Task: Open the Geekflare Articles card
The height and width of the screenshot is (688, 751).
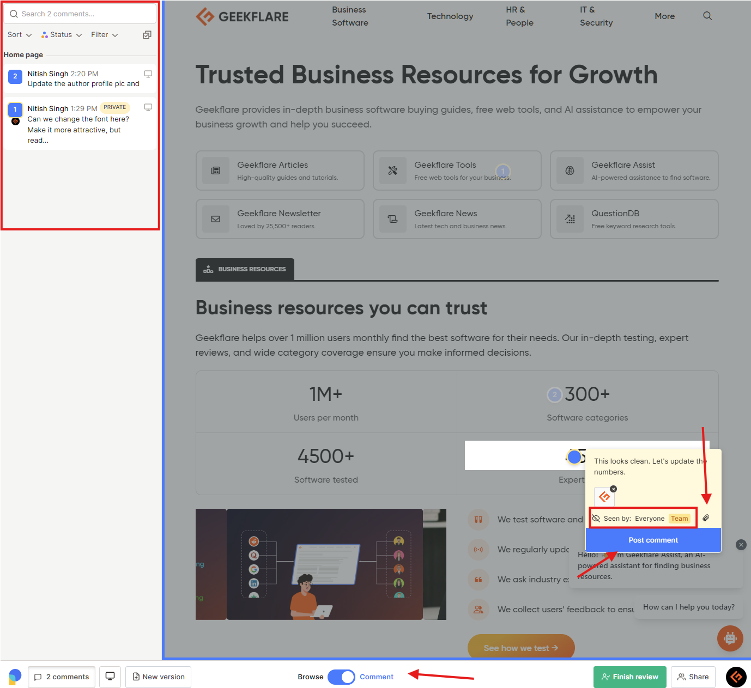Action: point(280,171)
